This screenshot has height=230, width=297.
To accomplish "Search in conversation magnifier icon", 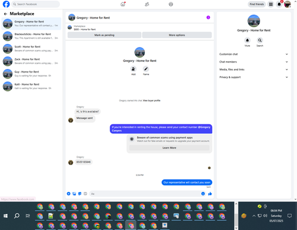I will coord(260,40).
